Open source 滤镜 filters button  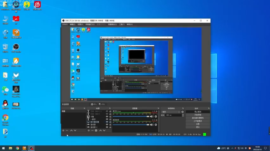102,104
